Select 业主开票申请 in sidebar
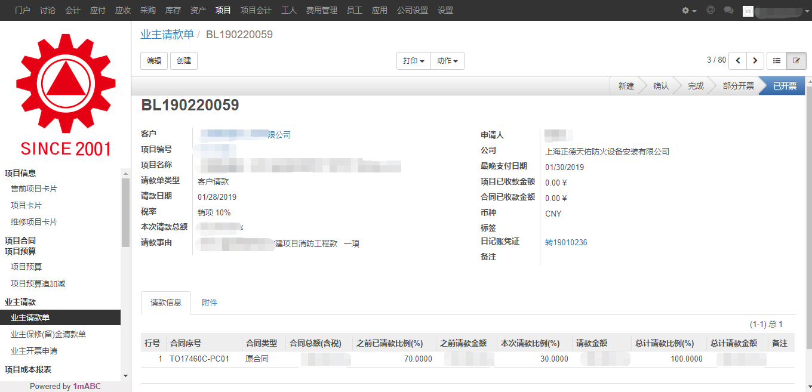This screenshot has width=812, height=392. coord(34,351)
